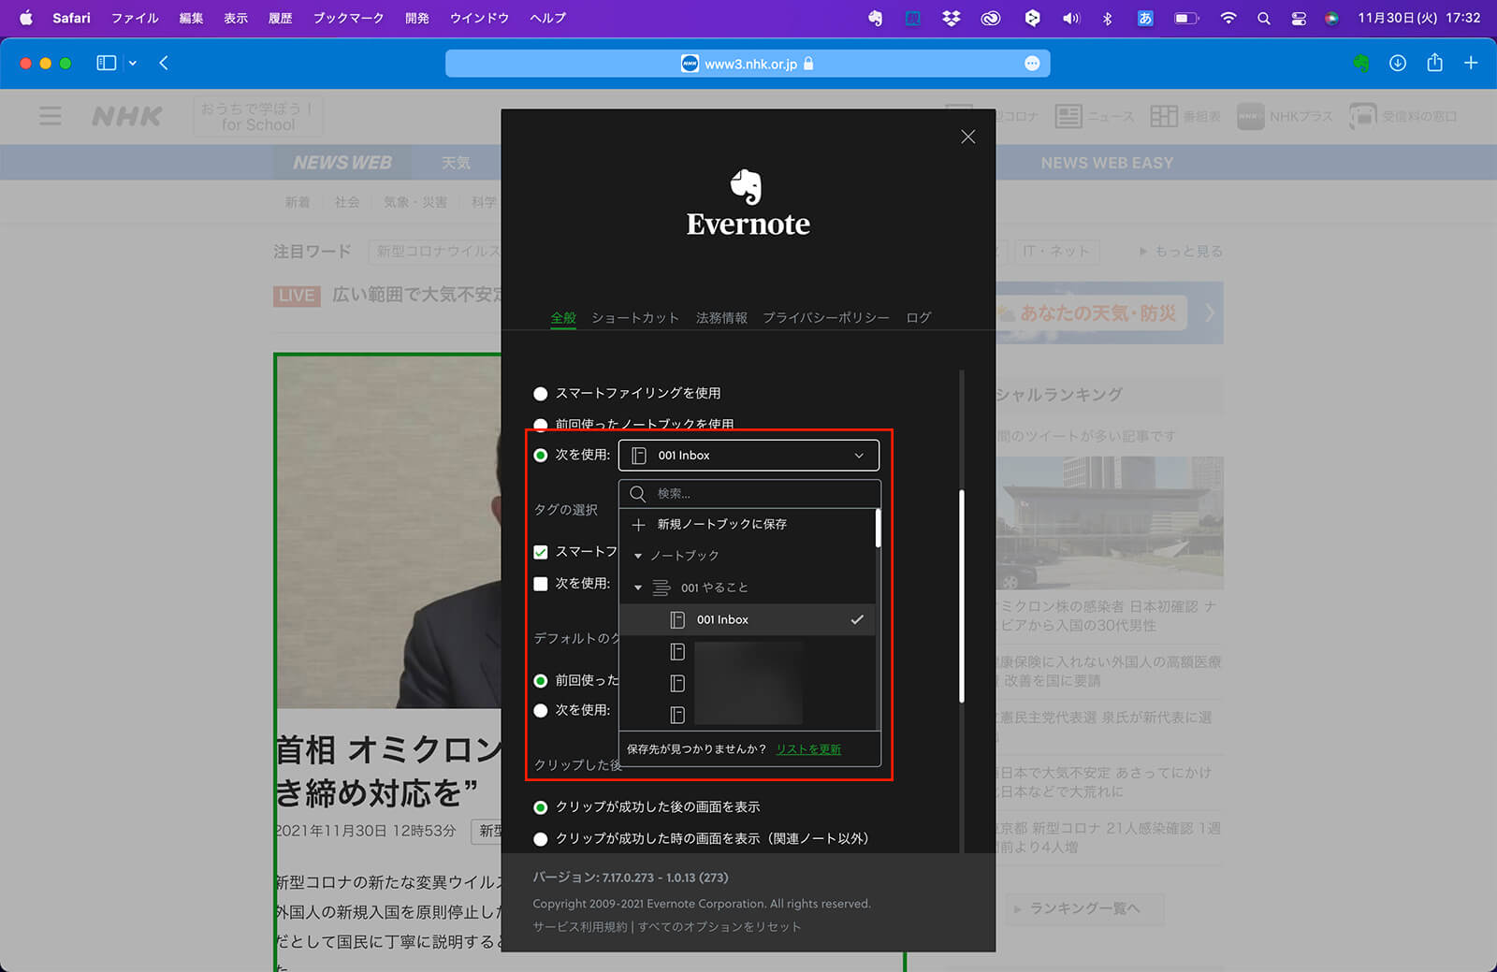This screenshot has width=1497, height=972.
Task: Open a new Safari tab
Action: 1471,63
